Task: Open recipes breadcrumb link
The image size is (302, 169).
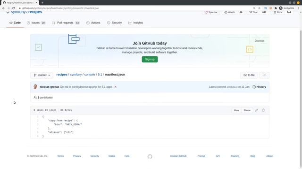Action: tap(62, 75)
